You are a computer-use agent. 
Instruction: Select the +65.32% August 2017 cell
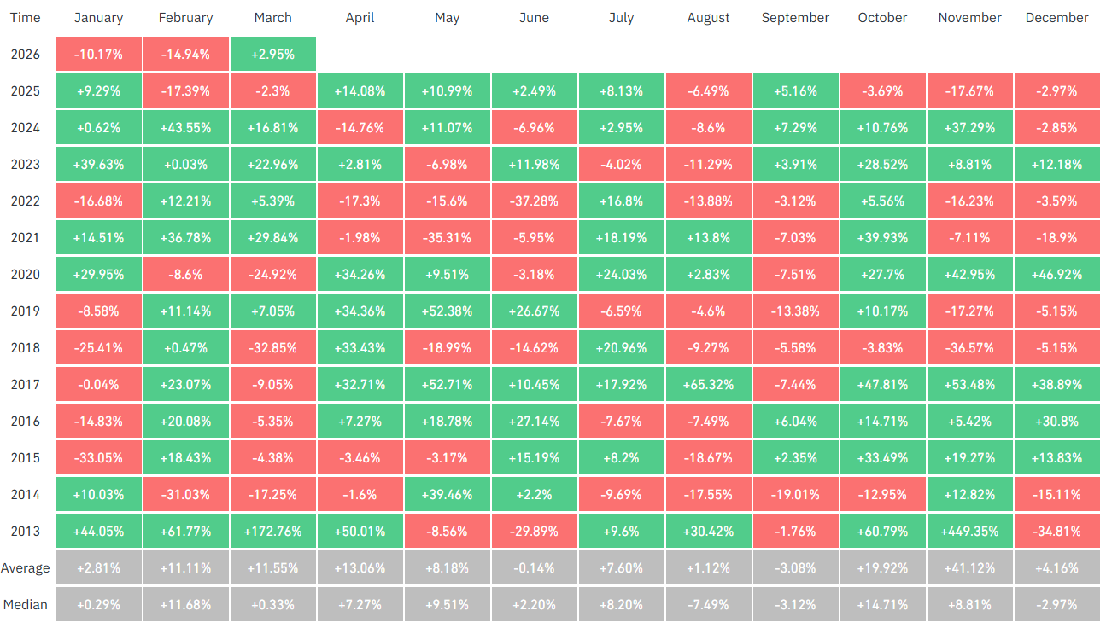pos(708,384)
